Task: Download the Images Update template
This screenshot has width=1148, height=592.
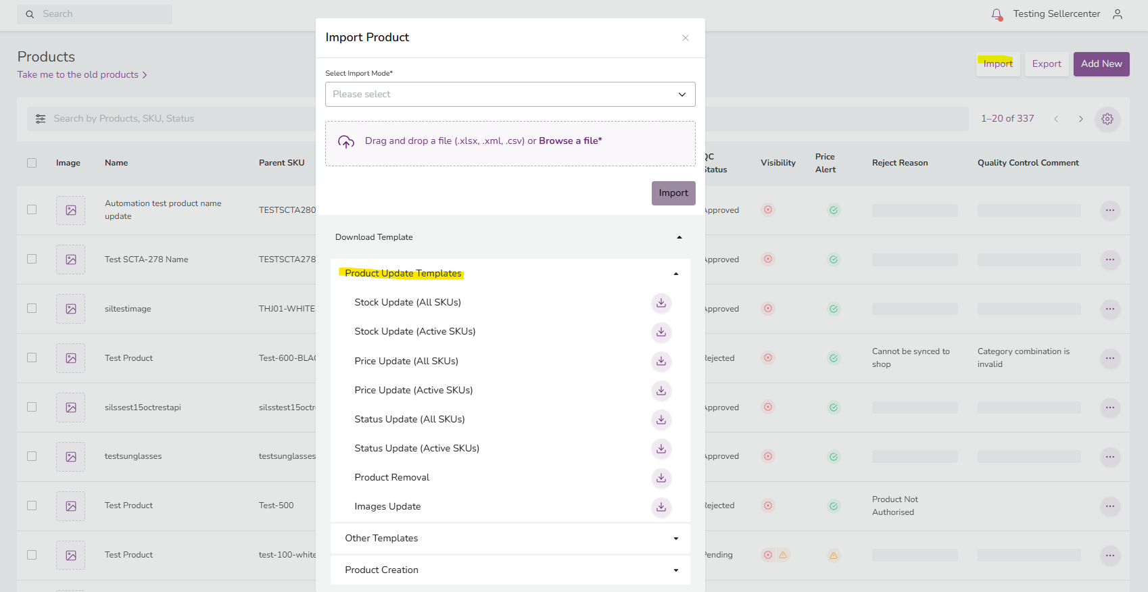Action: (x=661, y=507)
